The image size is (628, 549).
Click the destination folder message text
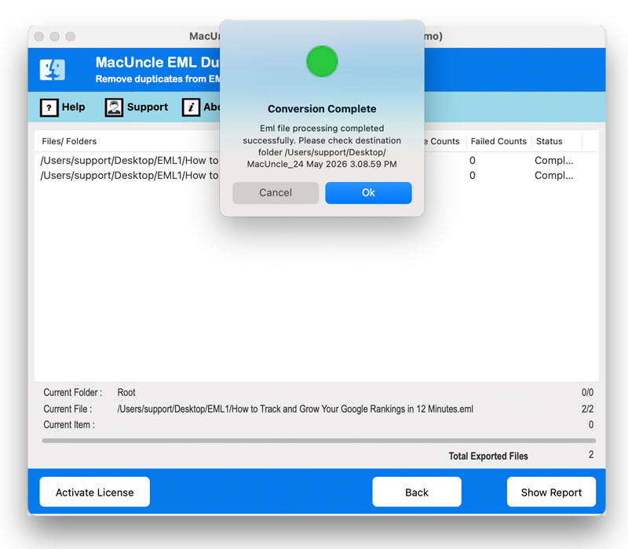coord(322,146)
